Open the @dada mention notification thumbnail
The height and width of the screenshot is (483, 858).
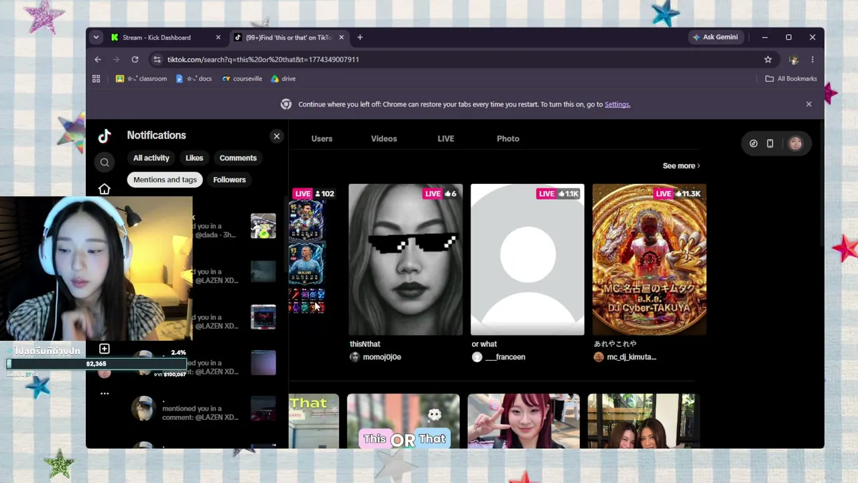pos(263,227)
